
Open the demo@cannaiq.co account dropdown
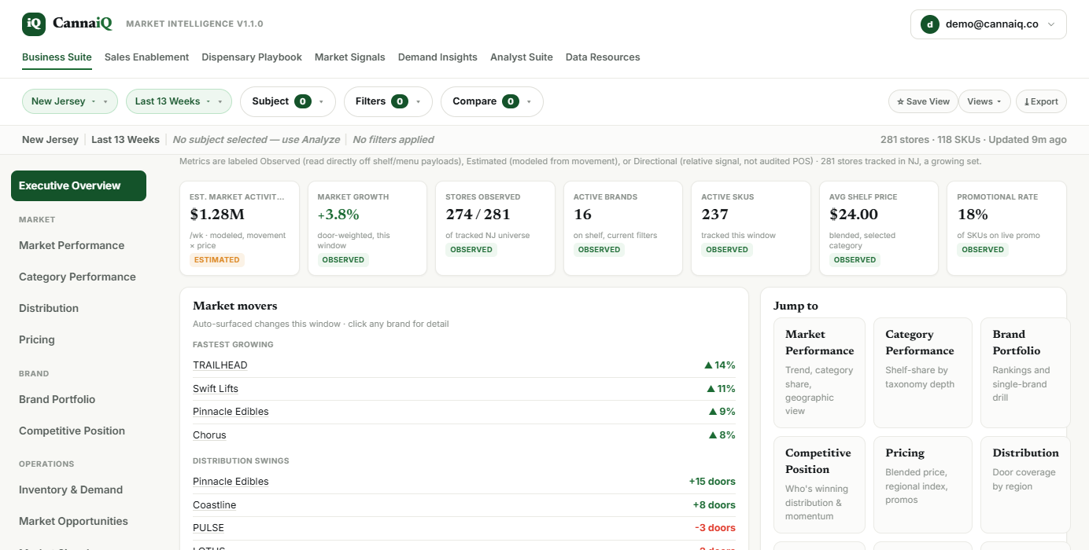pyautogui.click(x=988, y=24)
